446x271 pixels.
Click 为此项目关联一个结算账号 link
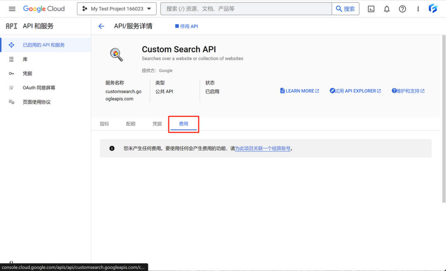(263, 148)
